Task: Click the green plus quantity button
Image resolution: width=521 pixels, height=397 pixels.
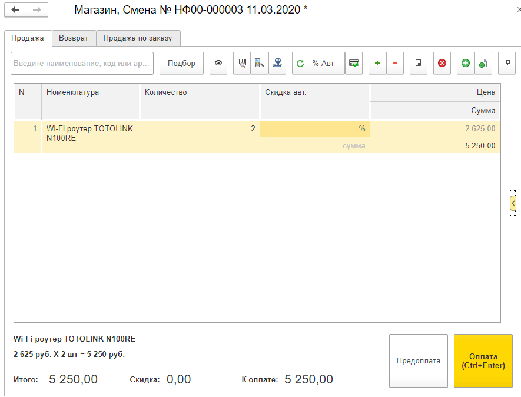Action: [377, 63]
